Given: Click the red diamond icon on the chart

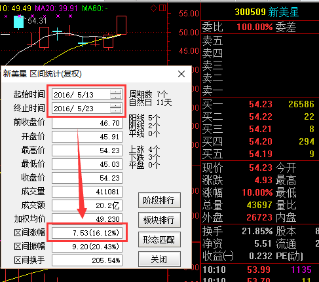Looking at the screenshot, I should [x=153, y=9].
